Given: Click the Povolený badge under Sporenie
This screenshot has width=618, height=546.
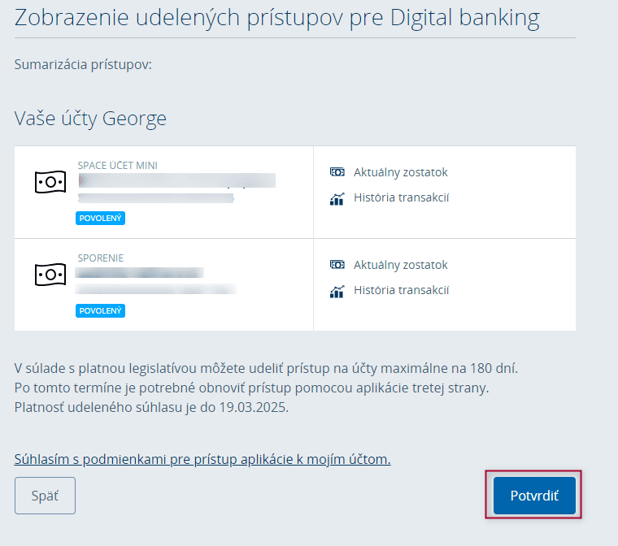Looking at the screenshot, I should tap(101, 310).
